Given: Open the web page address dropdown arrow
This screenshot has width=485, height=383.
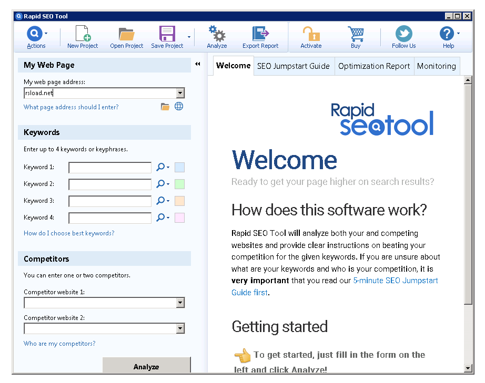Looking at the screenshot, I should click(x=180, y=92).
